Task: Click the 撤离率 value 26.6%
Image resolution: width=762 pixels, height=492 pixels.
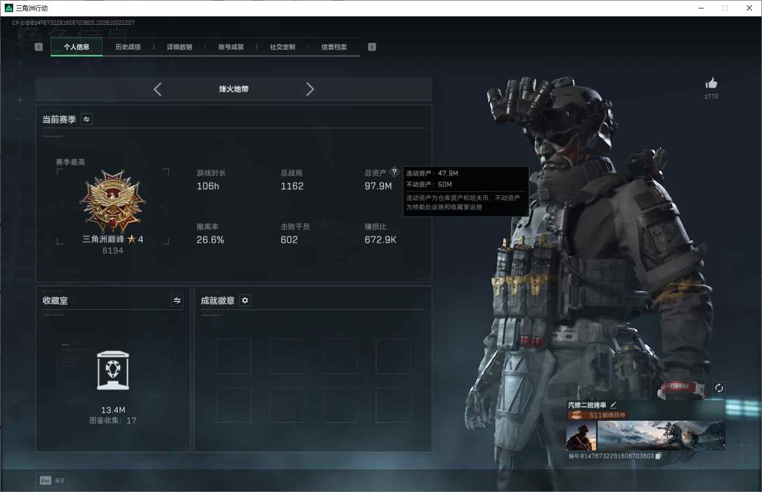Action: [210, 240]
